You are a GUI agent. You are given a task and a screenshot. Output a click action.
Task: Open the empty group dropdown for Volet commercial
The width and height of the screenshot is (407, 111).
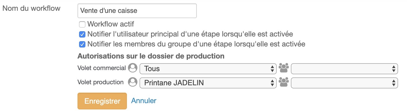click(x=344, y=69)
